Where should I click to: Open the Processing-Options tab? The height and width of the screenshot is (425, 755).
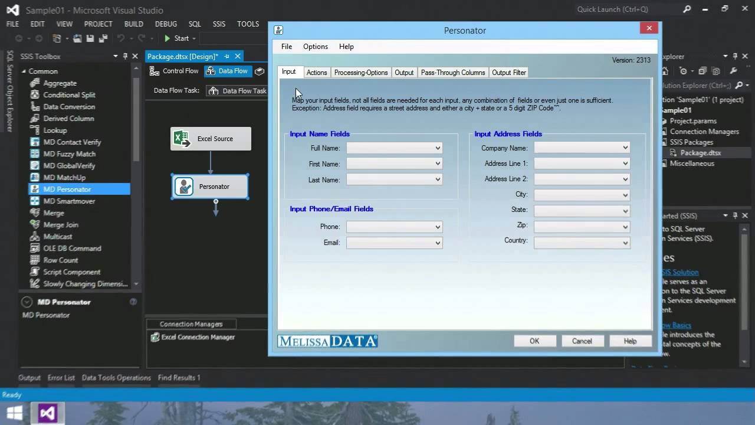(361, 73)
